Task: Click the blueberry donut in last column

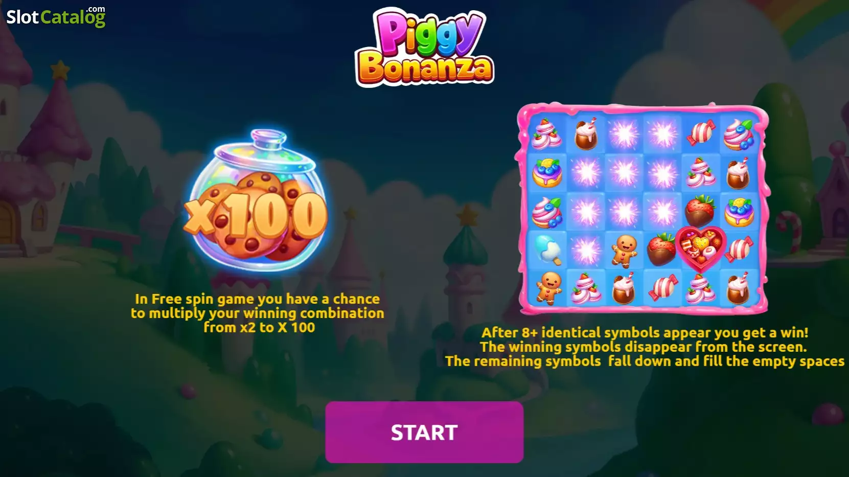Action: [739, 212]
